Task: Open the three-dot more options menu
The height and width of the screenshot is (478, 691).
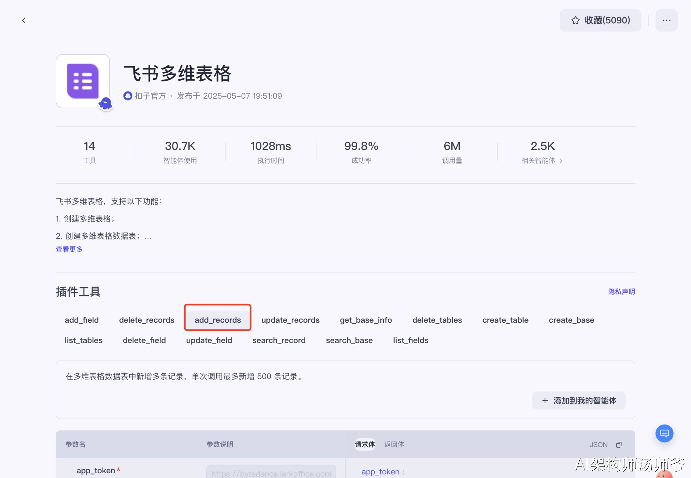Action: (x=666, y=20)
